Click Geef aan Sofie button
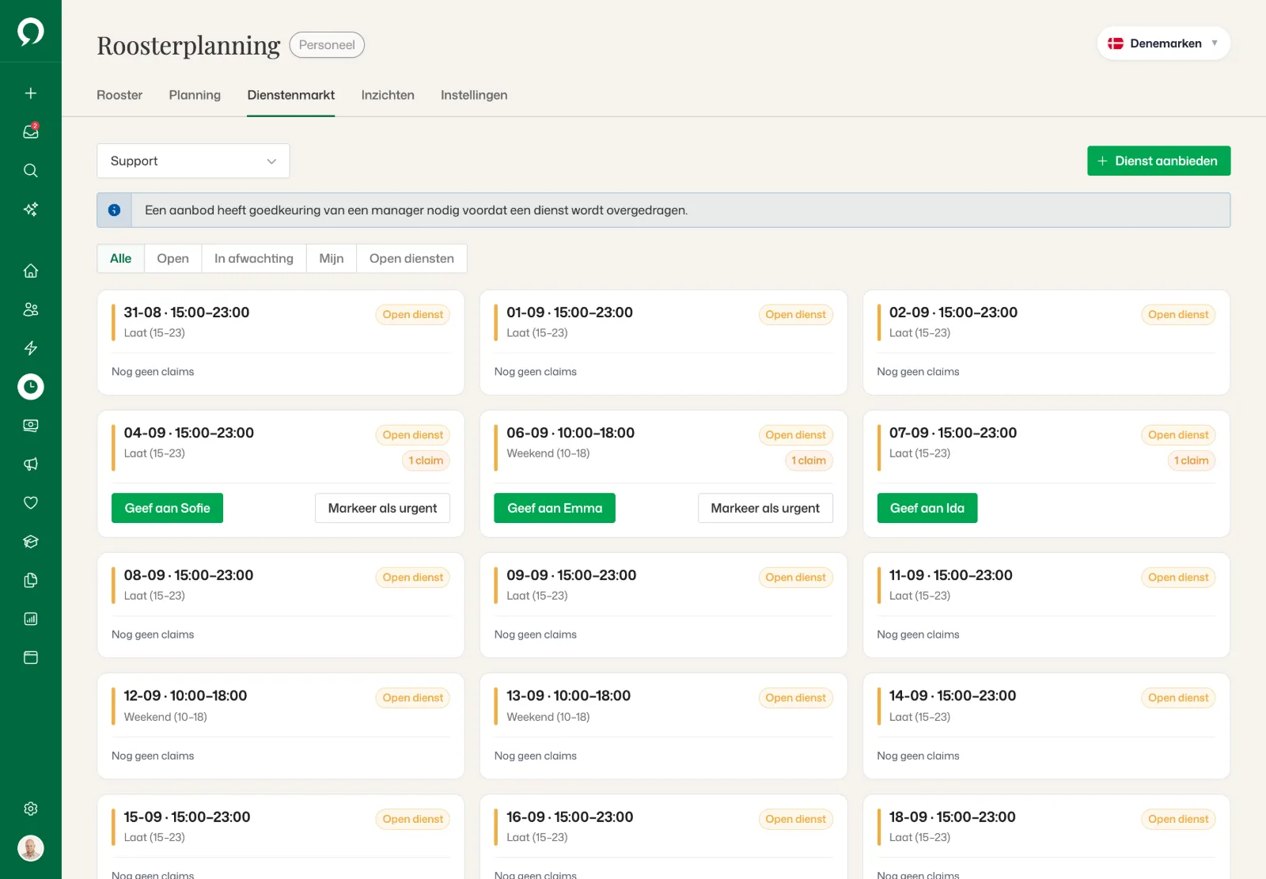This screenshot has width=1266, height=879. 167,508
